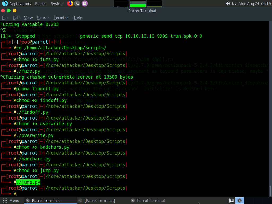
Task: Click the display/network tray icon
Action: (x=234, y=3)
